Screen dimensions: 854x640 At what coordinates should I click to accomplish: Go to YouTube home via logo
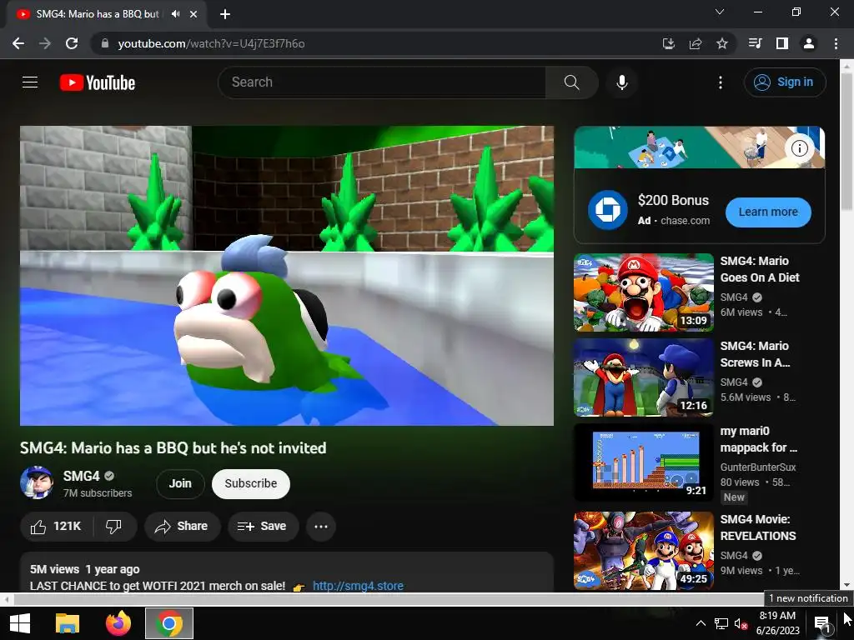(97, 82)
